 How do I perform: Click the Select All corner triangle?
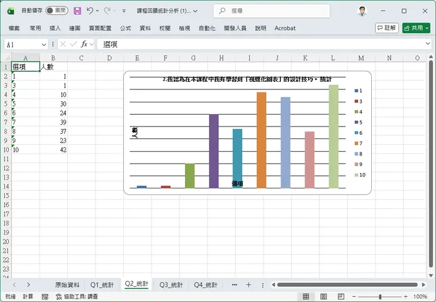(x=6, y=58)
